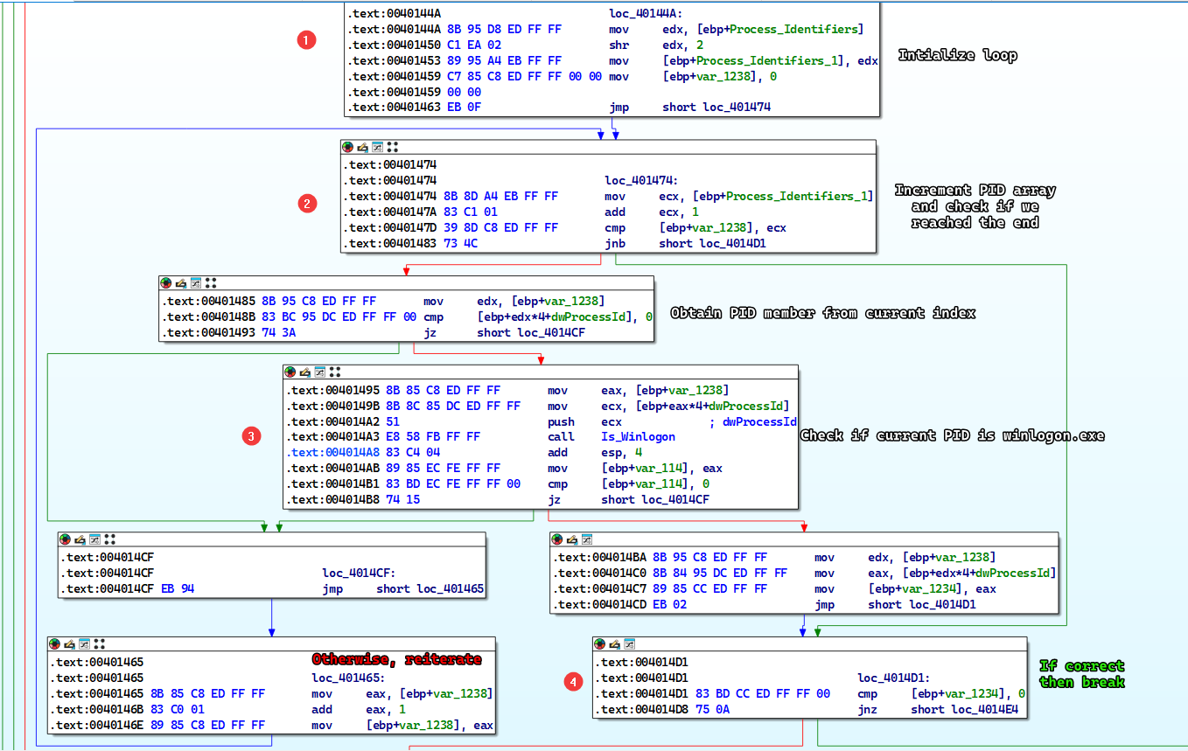
Task: Click the four-dot group icon on loc_4014CF block
Action: point(110,539)
